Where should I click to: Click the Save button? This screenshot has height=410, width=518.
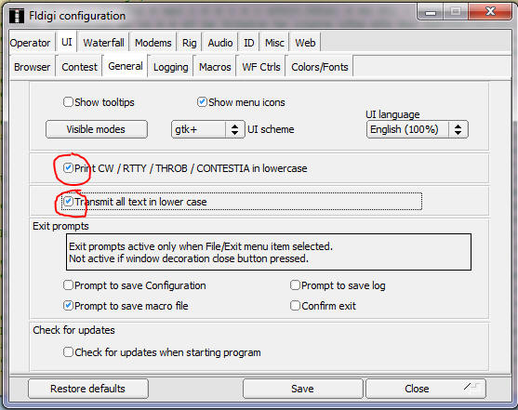302,389
